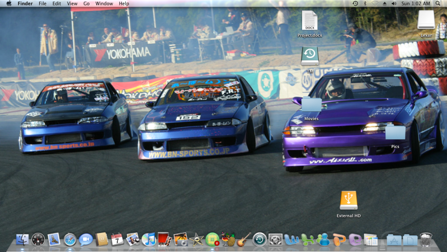Open the Apple menu

[x=9, y=3]
